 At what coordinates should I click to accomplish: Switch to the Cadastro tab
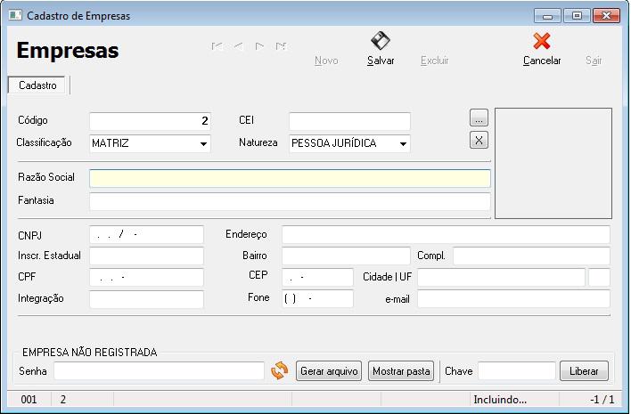click(37, 85)
